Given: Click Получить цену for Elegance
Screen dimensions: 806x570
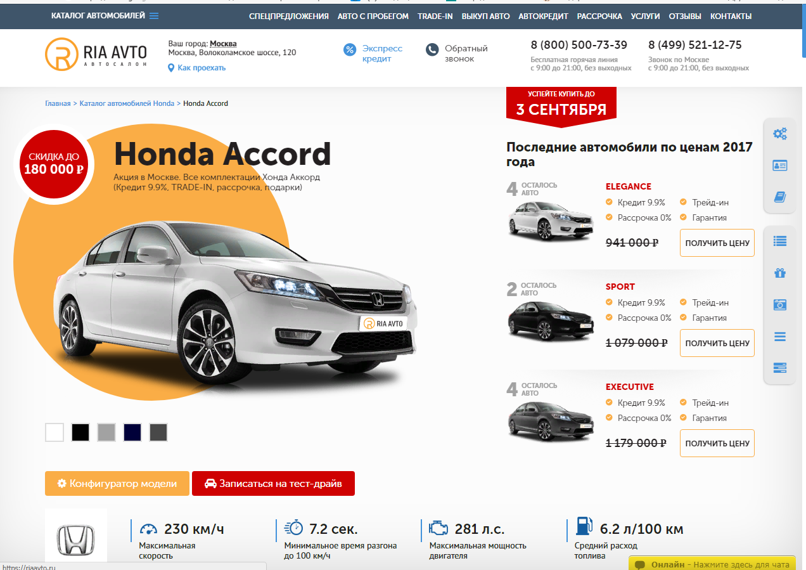Looking at the screenshot, I should [x=717, y=243].
